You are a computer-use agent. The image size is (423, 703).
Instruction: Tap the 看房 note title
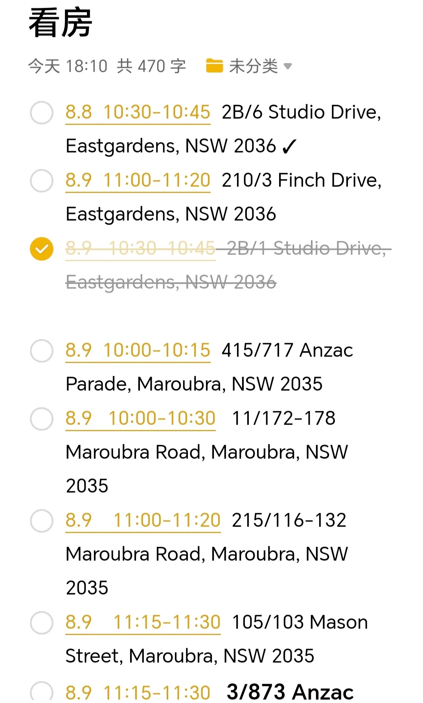click(x=61, y=23)
